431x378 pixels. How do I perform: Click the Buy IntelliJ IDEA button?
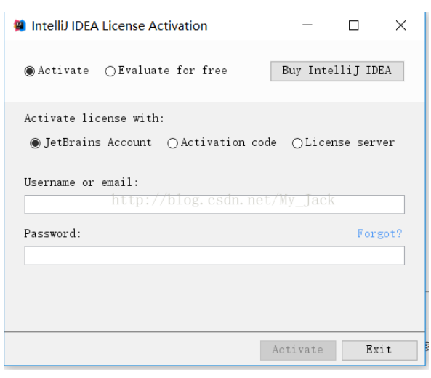pos(337,71)
